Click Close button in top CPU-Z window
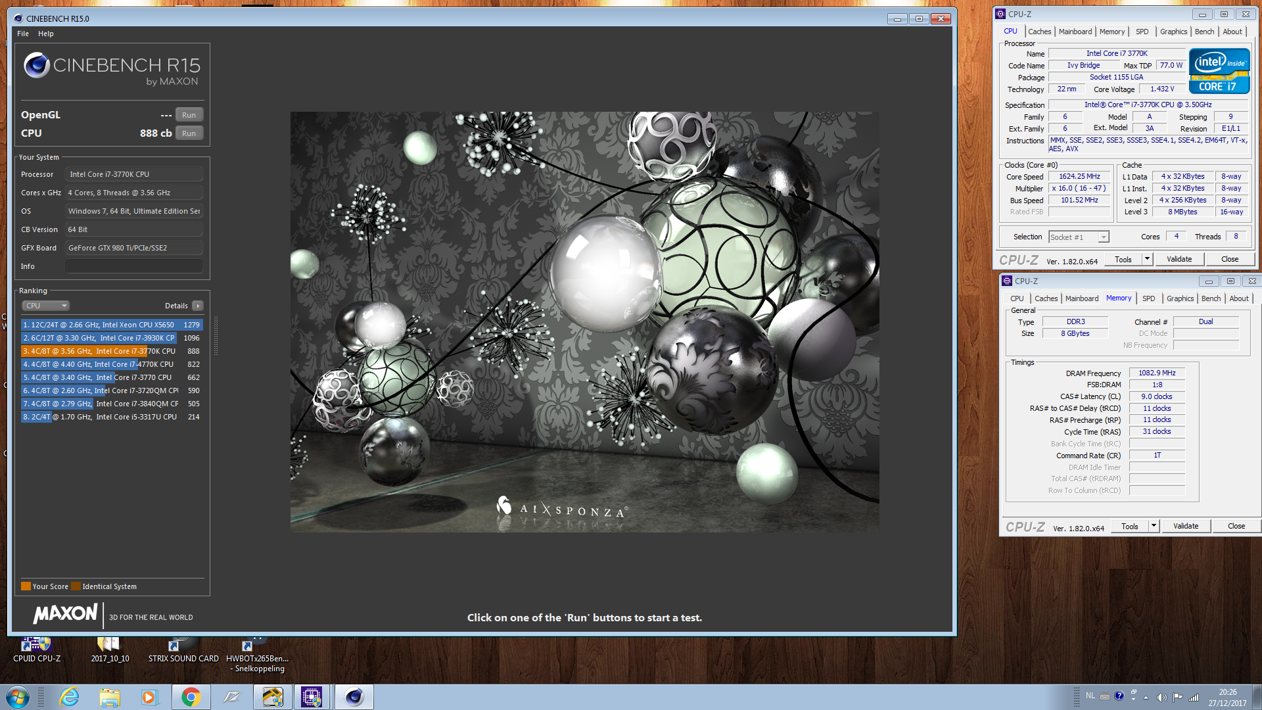 click(1230, 259)
